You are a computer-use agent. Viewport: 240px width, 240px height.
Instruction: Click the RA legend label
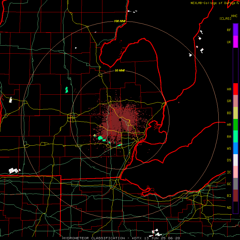pyautogui.click(x=229, y=137)
